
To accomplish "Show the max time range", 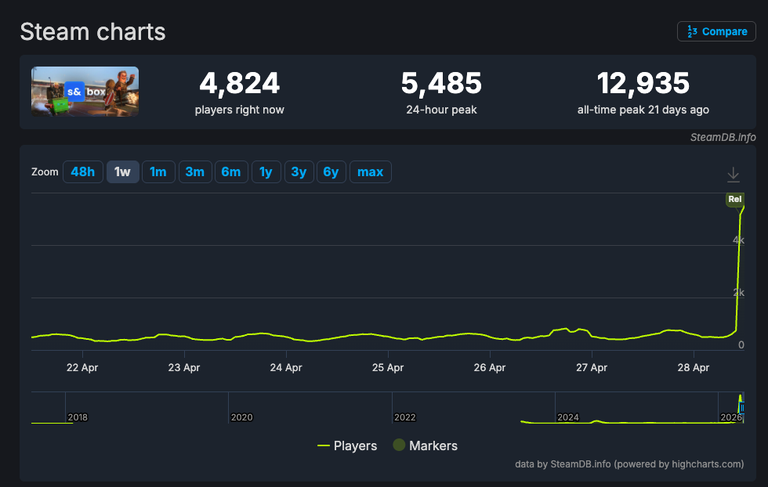I will [370, 171].
